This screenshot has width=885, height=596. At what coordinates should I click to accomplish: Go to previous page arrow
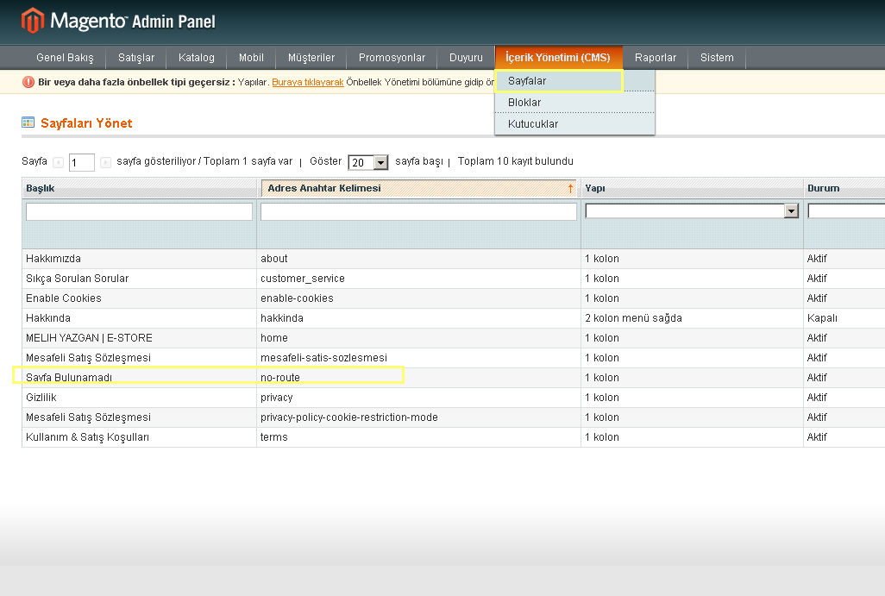tap(58, 162)
